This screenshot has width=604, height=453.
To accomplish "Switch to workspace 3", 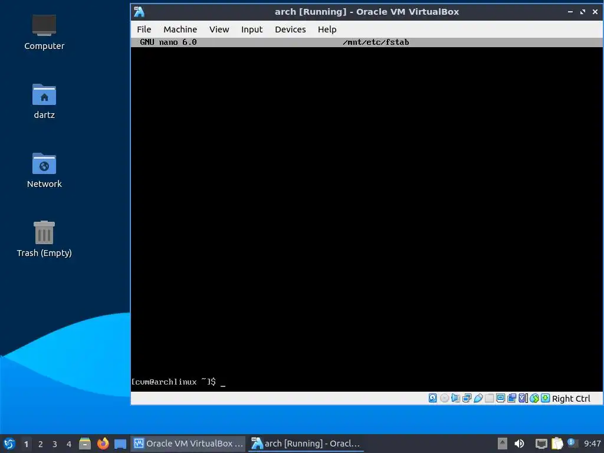I will (55, 444).
